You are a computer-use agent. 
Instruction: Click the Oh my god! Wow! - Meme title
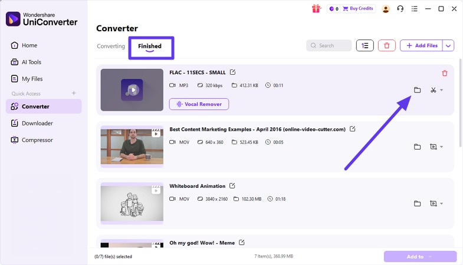202,243
